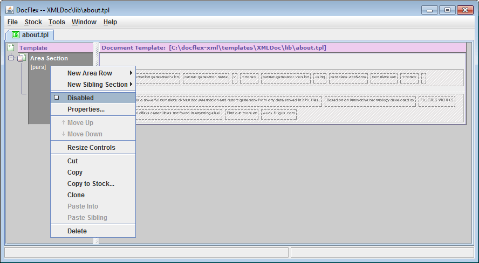The width and height of the screenshot is (479, 263).
Task: Select the output.generator.version field control
Action: tap(285, 77)
